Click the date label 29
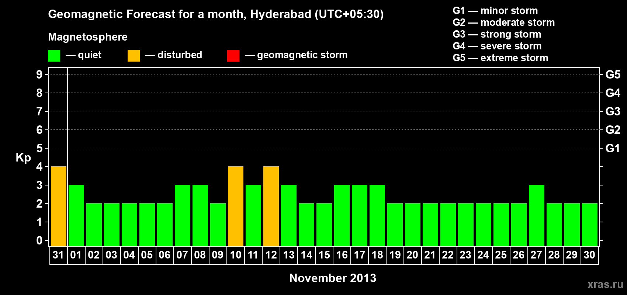Screen dimensions: 627x295 572,255
